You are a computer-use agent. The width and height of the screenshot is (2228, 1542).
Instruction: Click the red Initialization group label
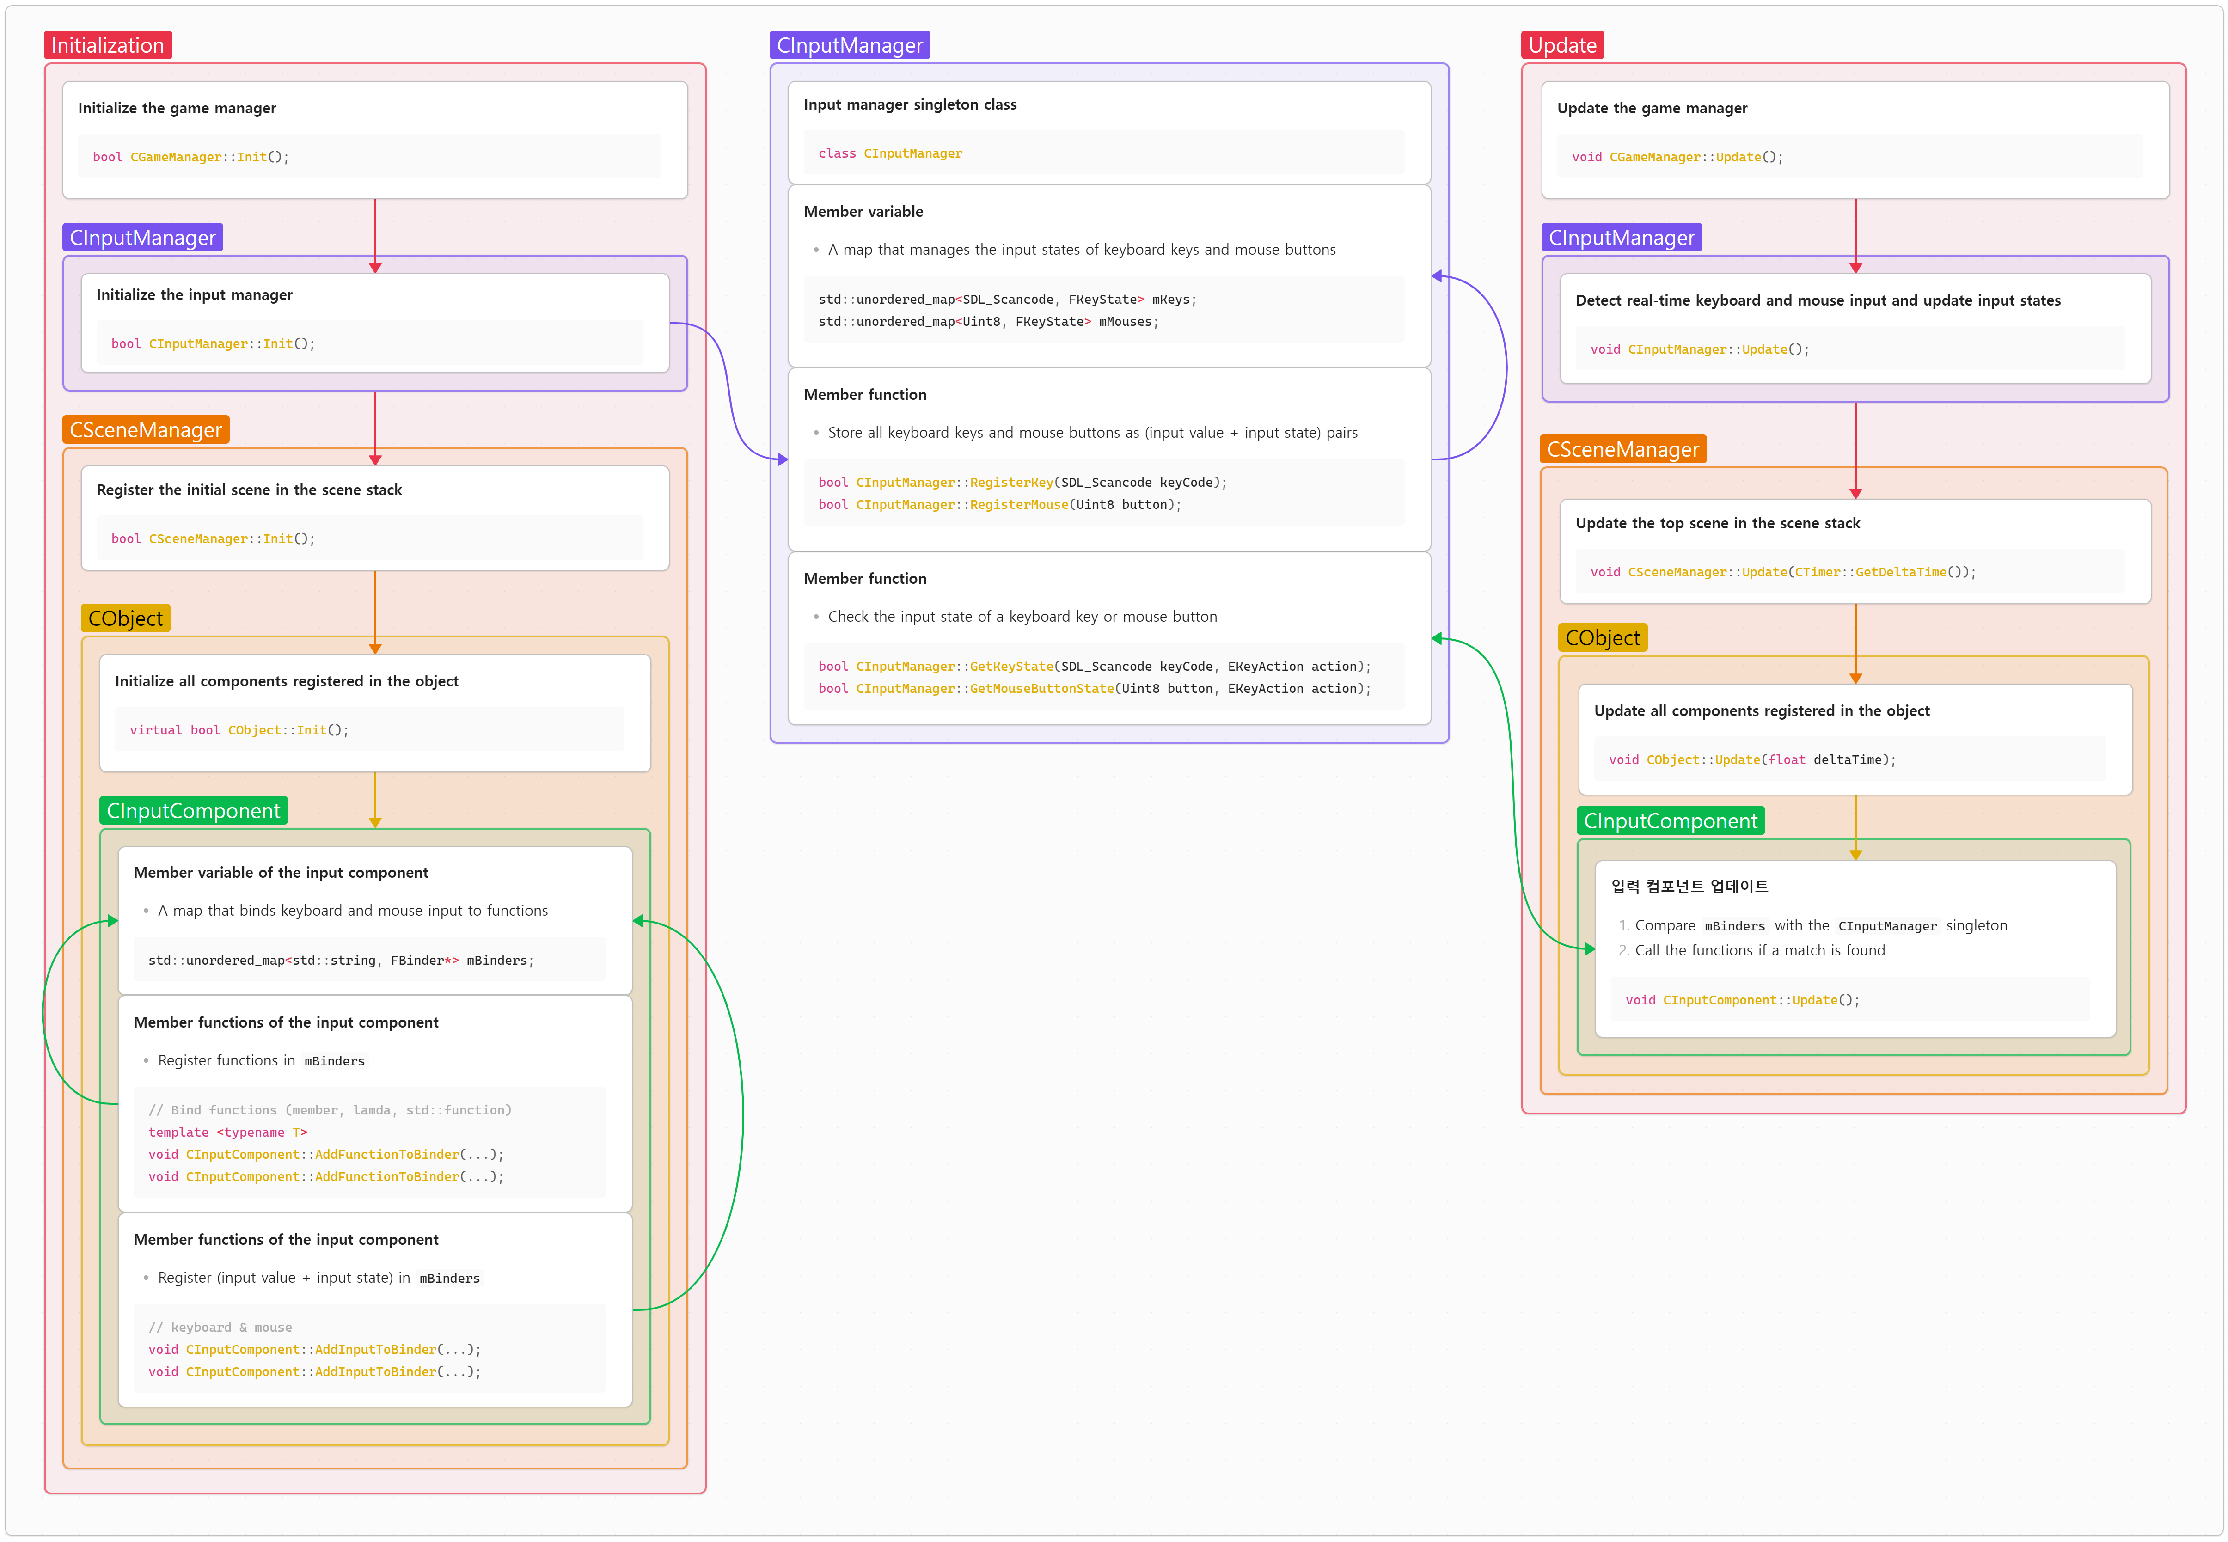107,45
